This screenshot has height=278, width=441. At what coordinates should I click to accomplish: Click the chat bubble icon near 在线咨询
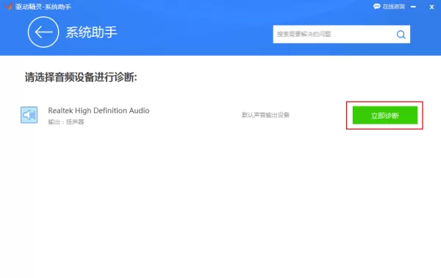[x=377, y=6]
